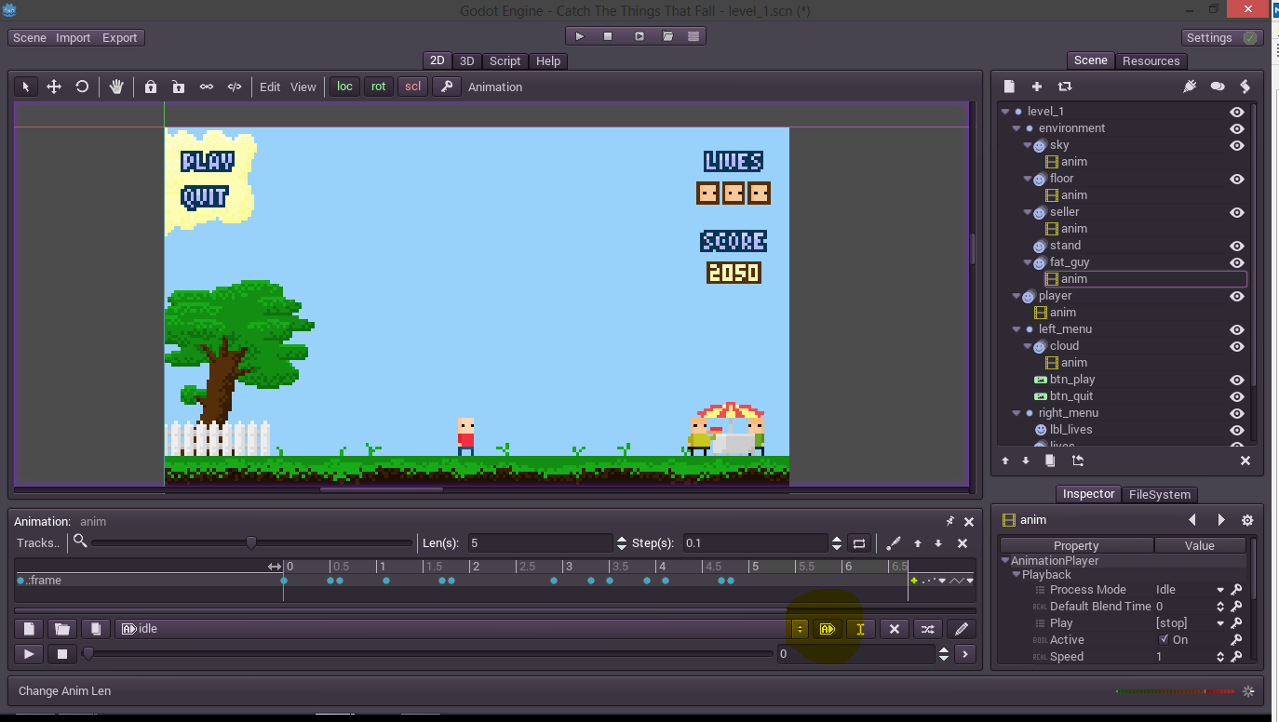
Task: Choose the Pan hand tool
Action: [x=116, y=87]
